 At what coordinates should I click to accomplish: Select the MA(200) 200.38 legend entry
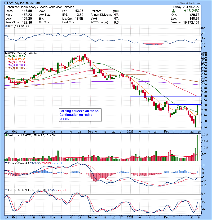point(16,65)
